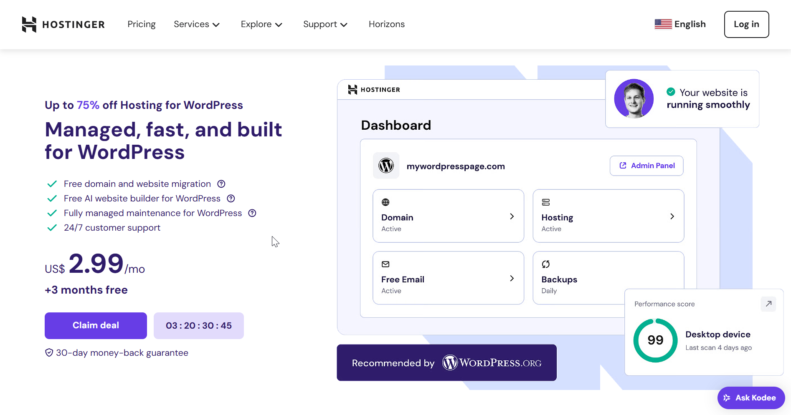Click the user avatar photo
Viewport: 791px width, 415px height.
click(634, 98)
